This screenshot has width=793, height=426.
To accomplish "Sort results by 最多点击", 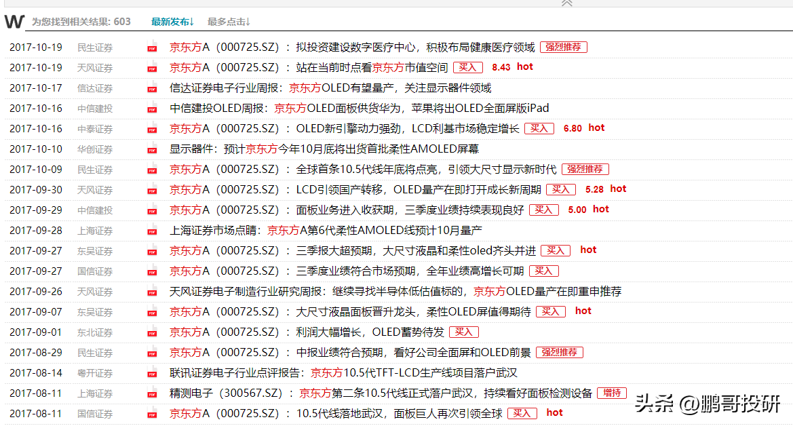I will click(x=229, y=22).
